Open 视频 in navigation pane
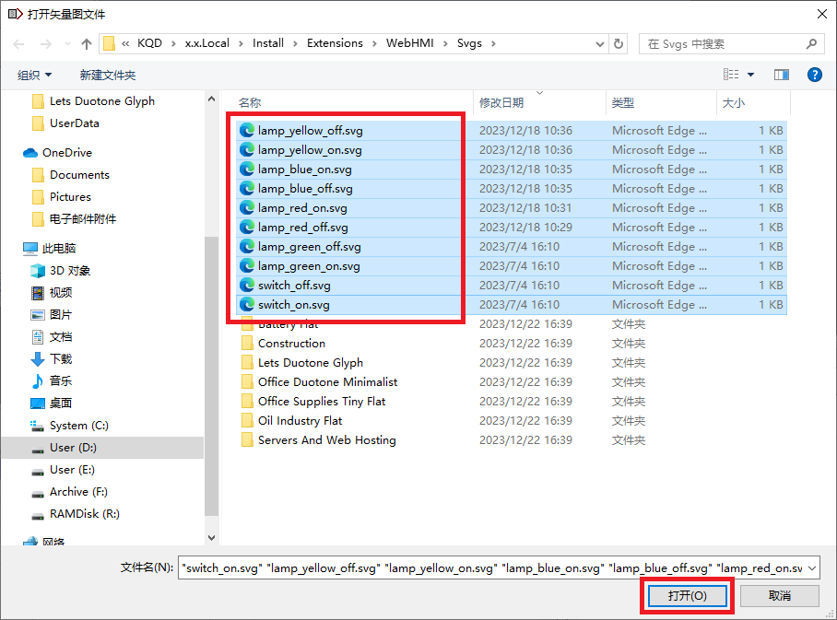The width and height of the screenshot is (837, 620). coord(61,292)
